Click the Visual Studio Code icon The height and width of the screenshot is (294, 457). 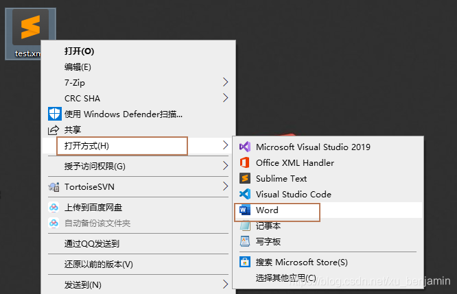[245, 194]
